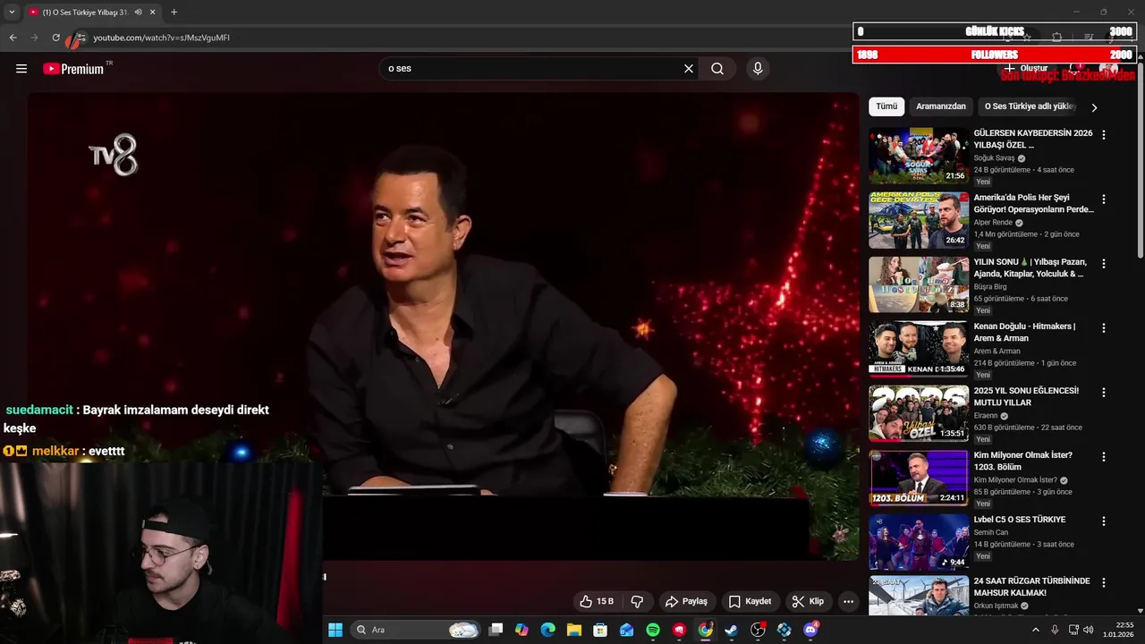Create a clip with Klip

[x=808, y=601]
